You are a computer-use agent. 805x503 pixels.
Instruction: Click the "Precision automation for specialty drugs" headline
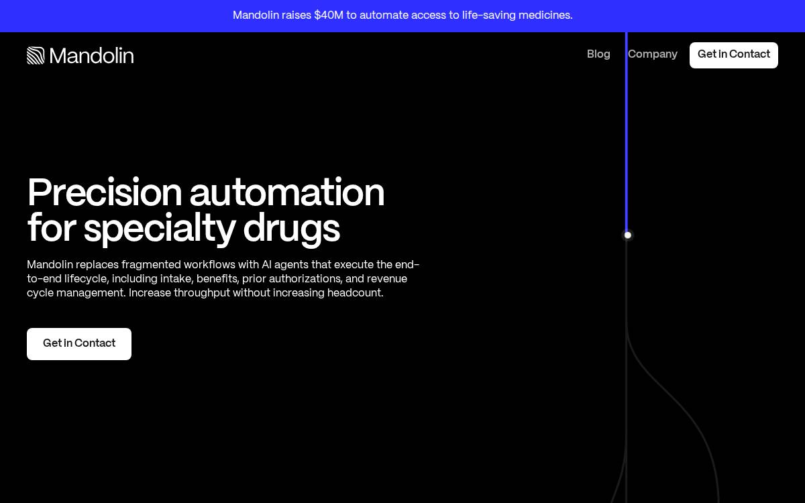pyautogui.click(x=206, y=211)
